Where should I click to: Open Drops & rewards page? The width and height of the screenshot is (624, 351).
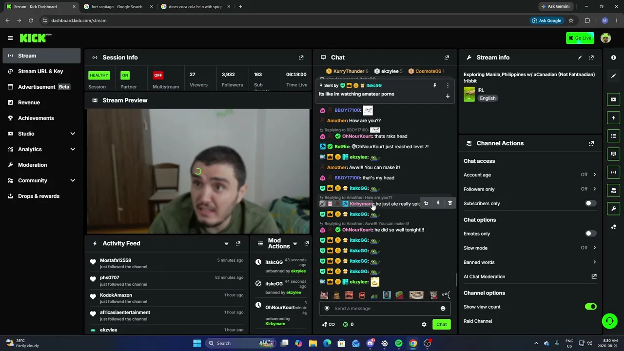click(41, 196)
